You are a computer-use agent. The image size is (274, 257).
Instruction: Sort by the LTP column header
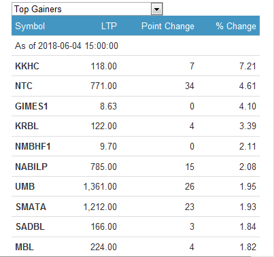tap(109, 26)
